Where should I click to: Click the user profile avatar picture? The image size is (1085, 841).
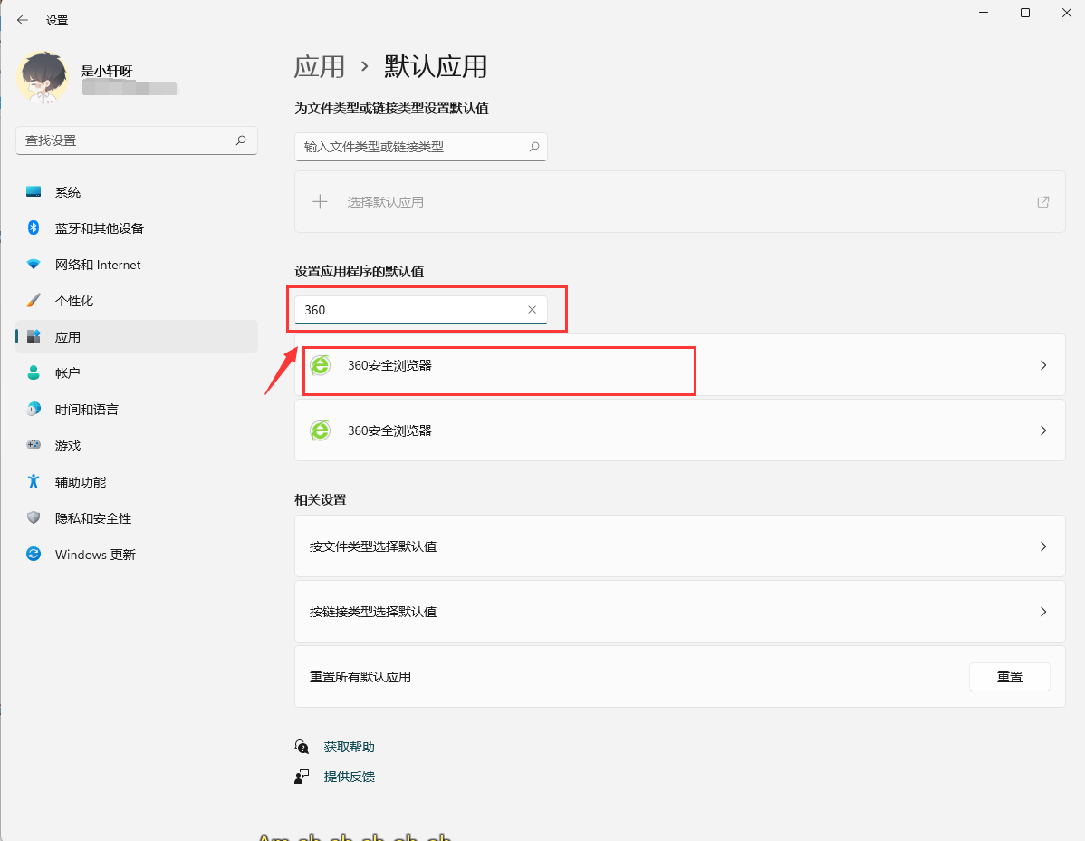coord(42,78)
